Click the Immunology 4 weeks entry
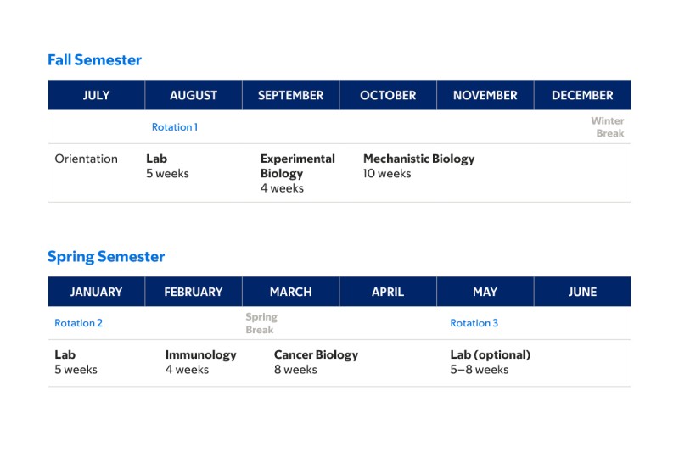679x452 pixels. [200, 361]
